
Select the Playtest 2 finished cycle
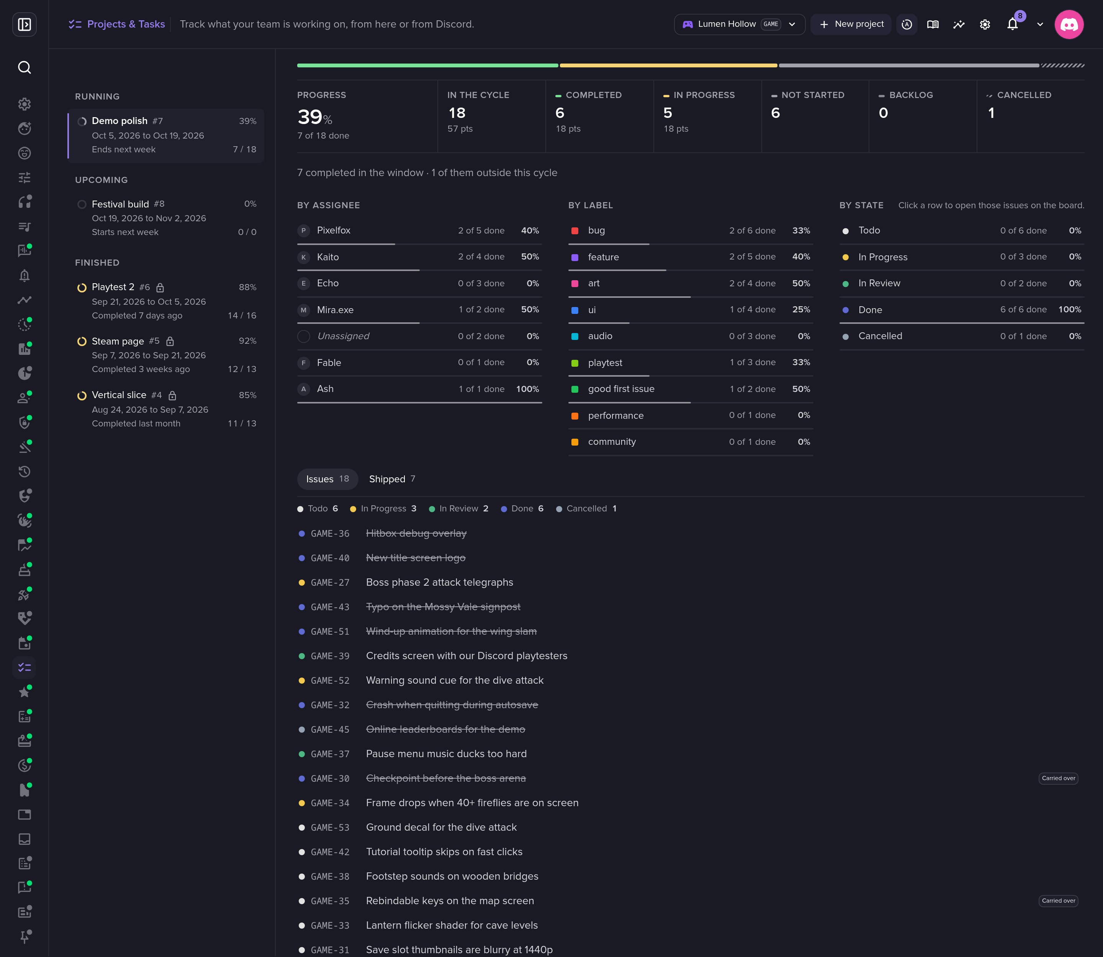pos(167,301)
